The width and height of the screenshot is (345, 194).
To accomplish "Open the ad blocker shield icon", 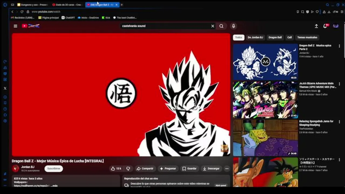I will point(307,12).
